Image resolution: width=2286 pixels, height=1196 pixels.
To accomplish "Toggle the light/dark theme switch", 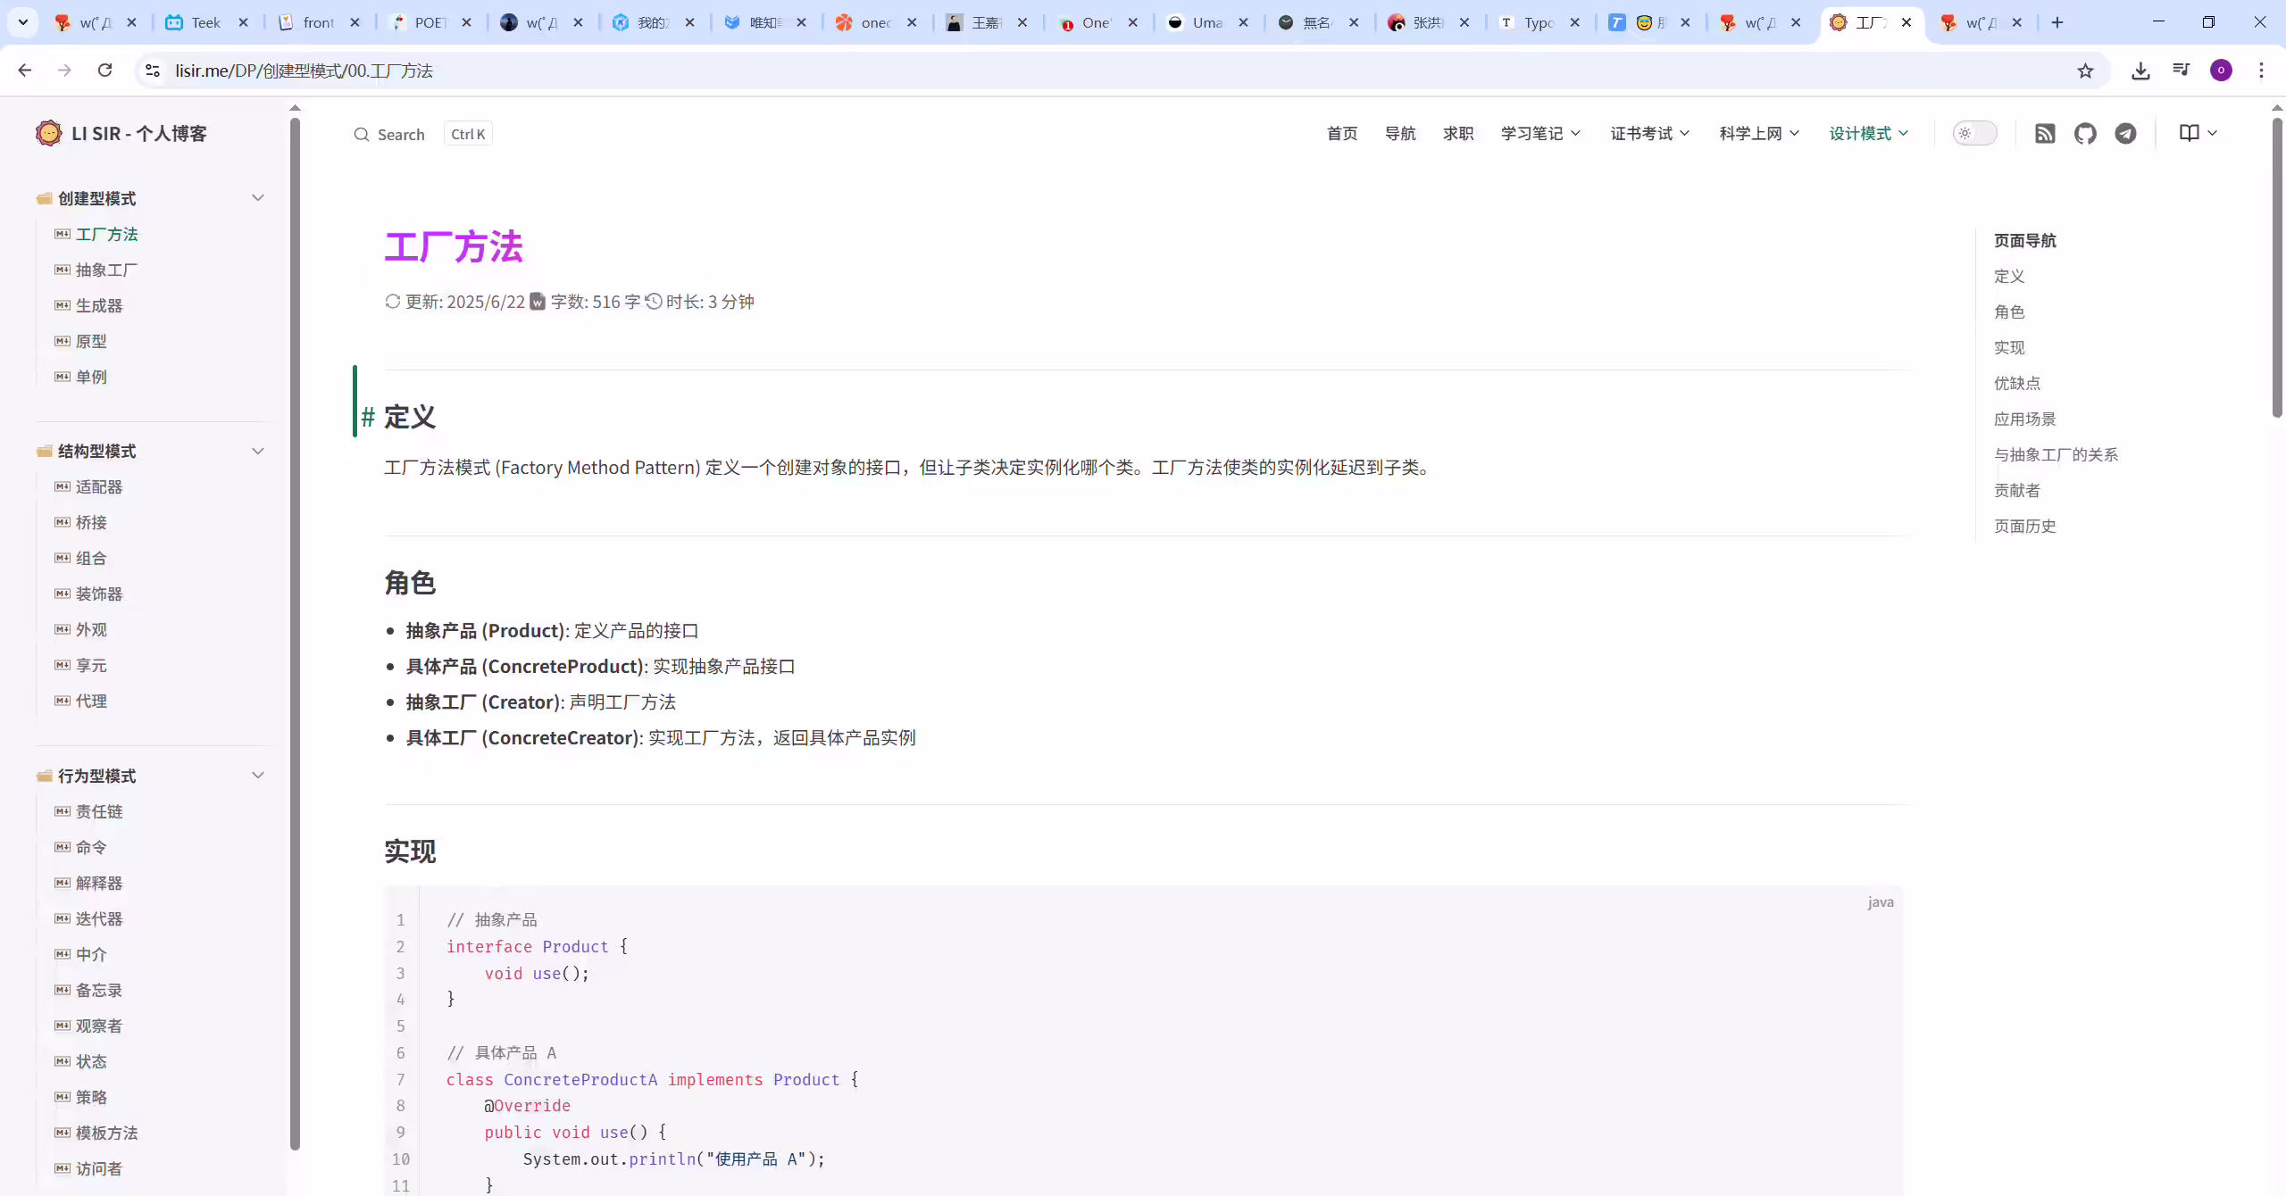I will [x=1974, y=134].
